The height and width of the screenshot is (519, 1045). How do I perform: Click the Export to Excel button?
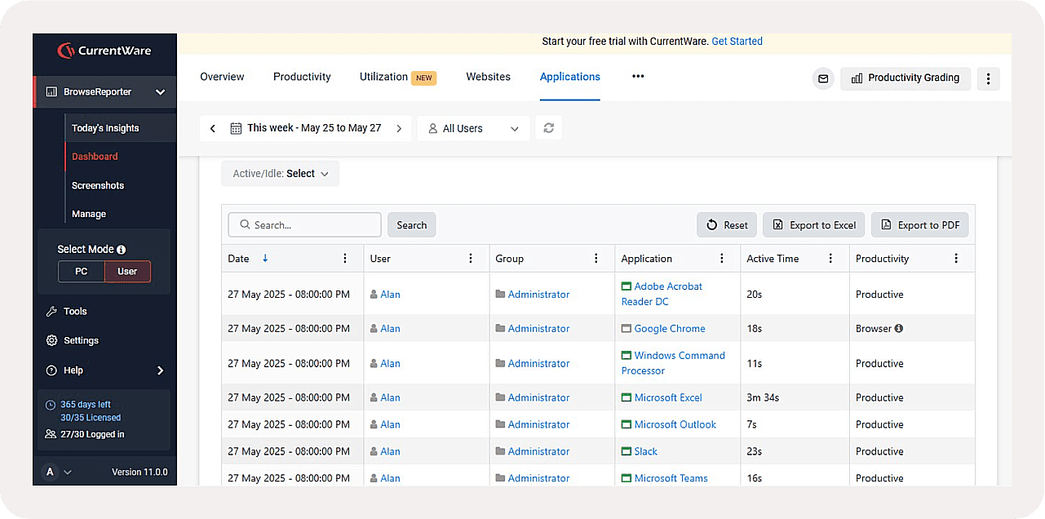(813, 225)
